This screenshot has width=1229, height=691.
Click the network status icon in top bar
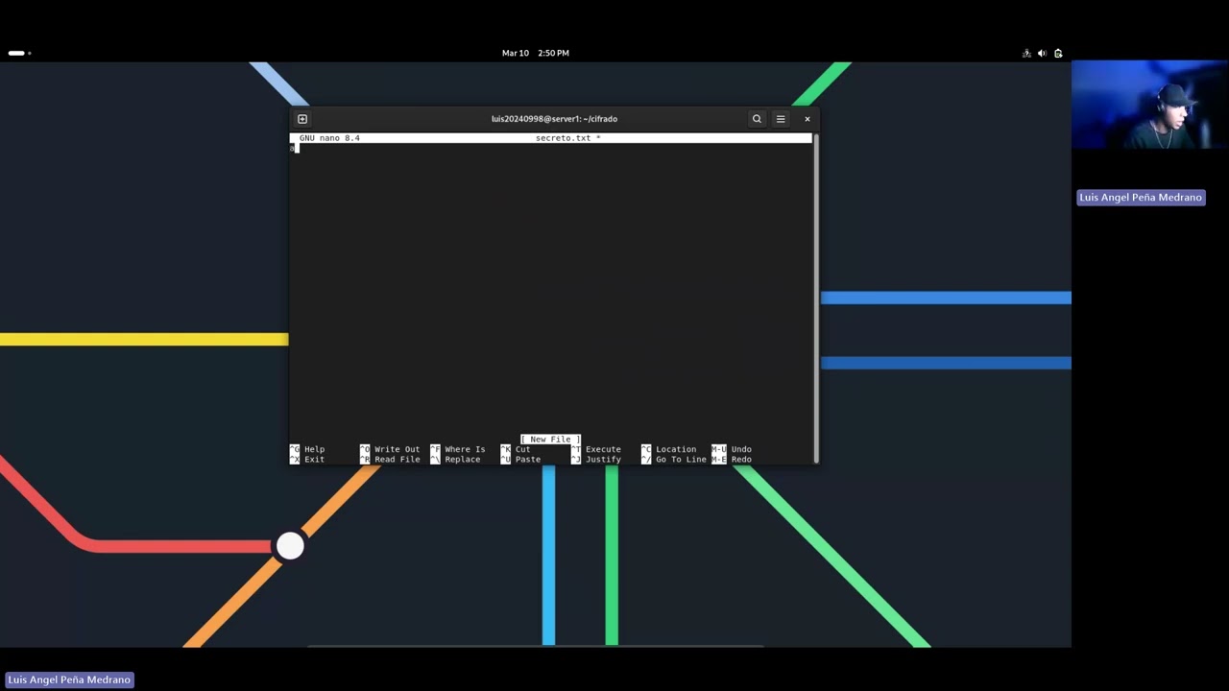(x=1026, y=53)
